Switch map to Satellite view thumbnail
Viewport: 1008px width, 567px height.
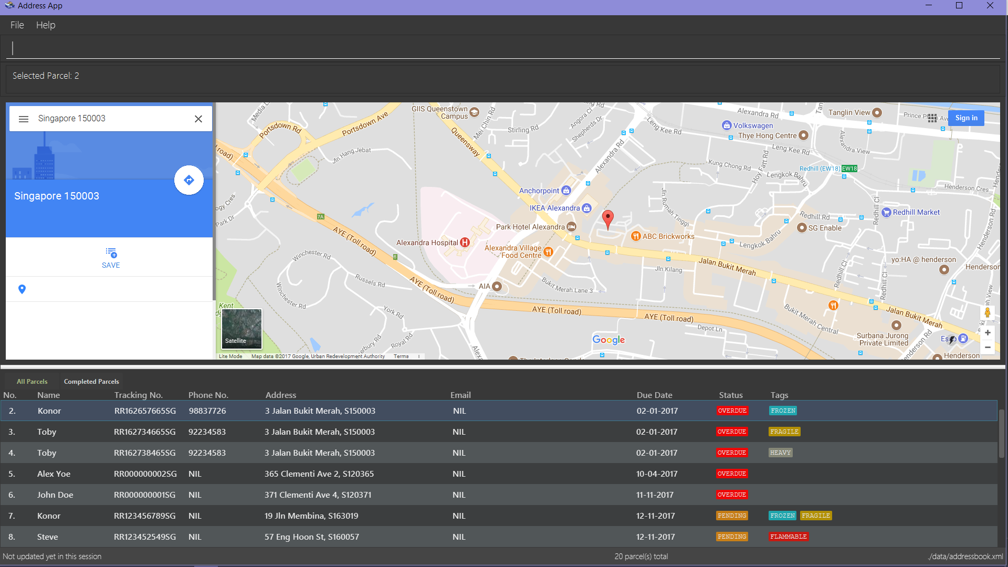pyautogui.click(x=241, y=329)
